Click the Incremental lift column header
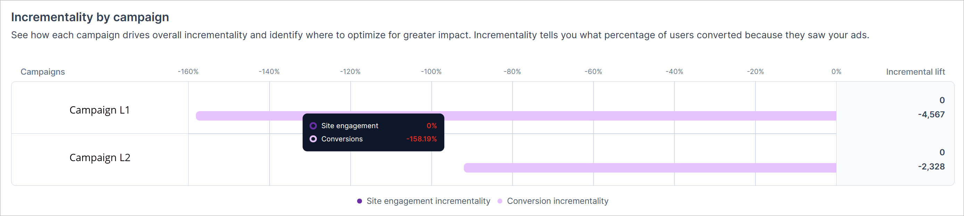This screenshot has width=964, height=216. pos(915,72)
